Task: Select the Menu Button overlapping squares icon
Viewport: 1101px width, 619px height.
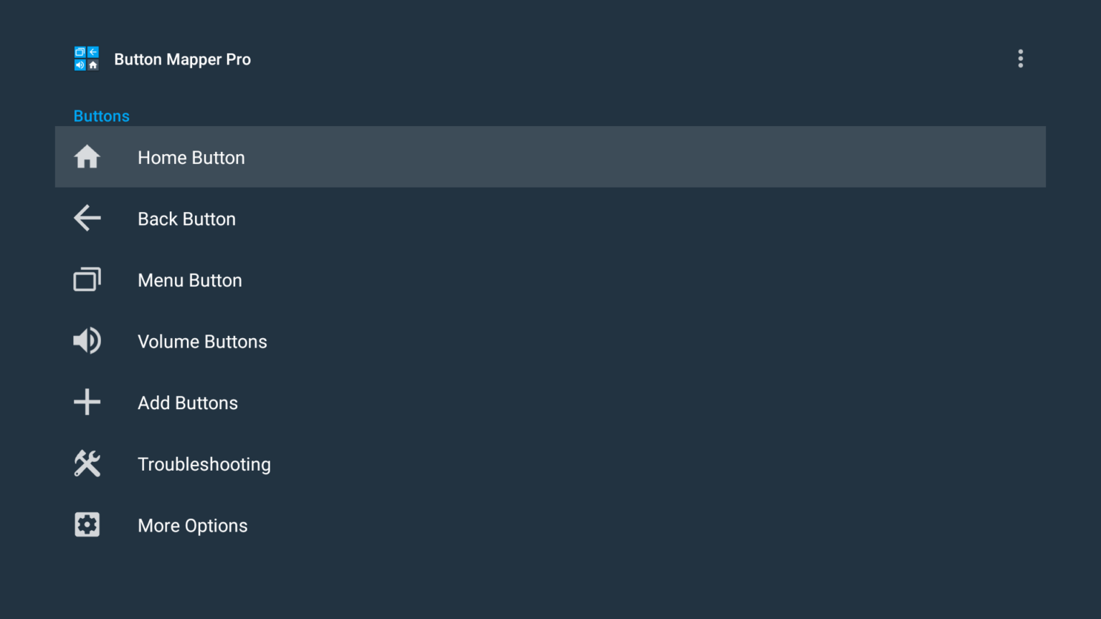Action: pyautogui.click(x=87, y=279)
